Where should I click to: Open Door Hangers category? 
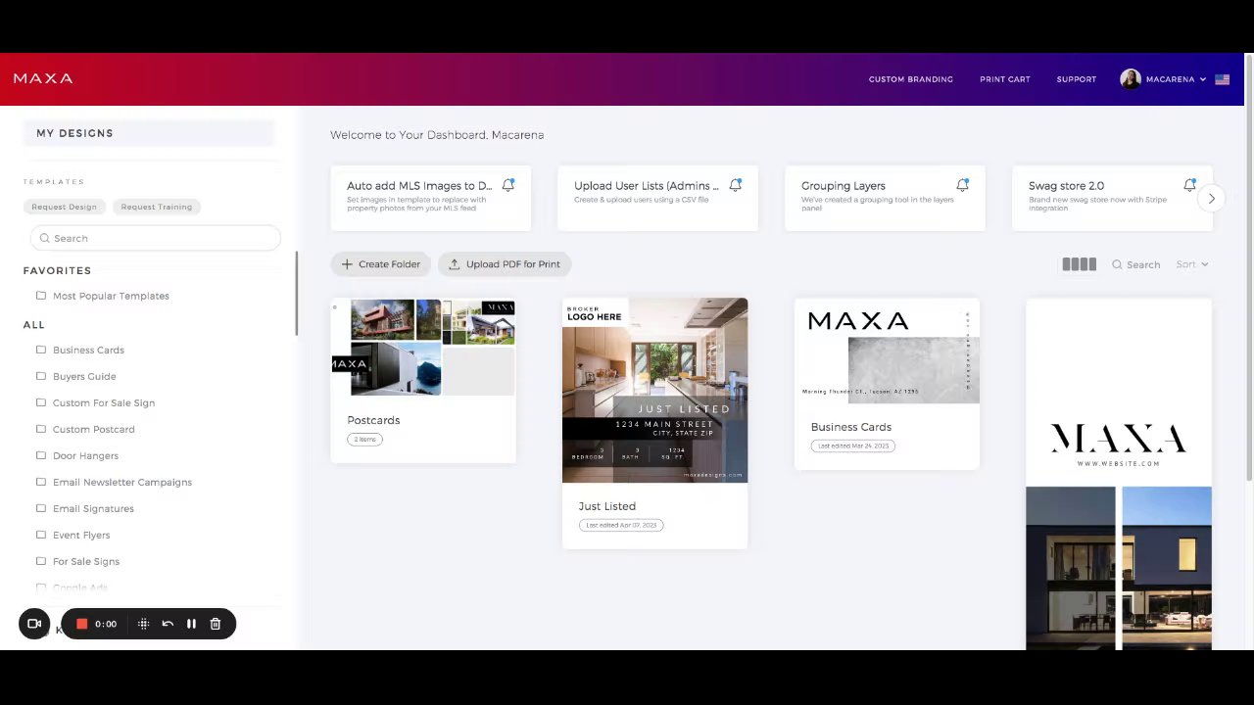coord(85,455)
